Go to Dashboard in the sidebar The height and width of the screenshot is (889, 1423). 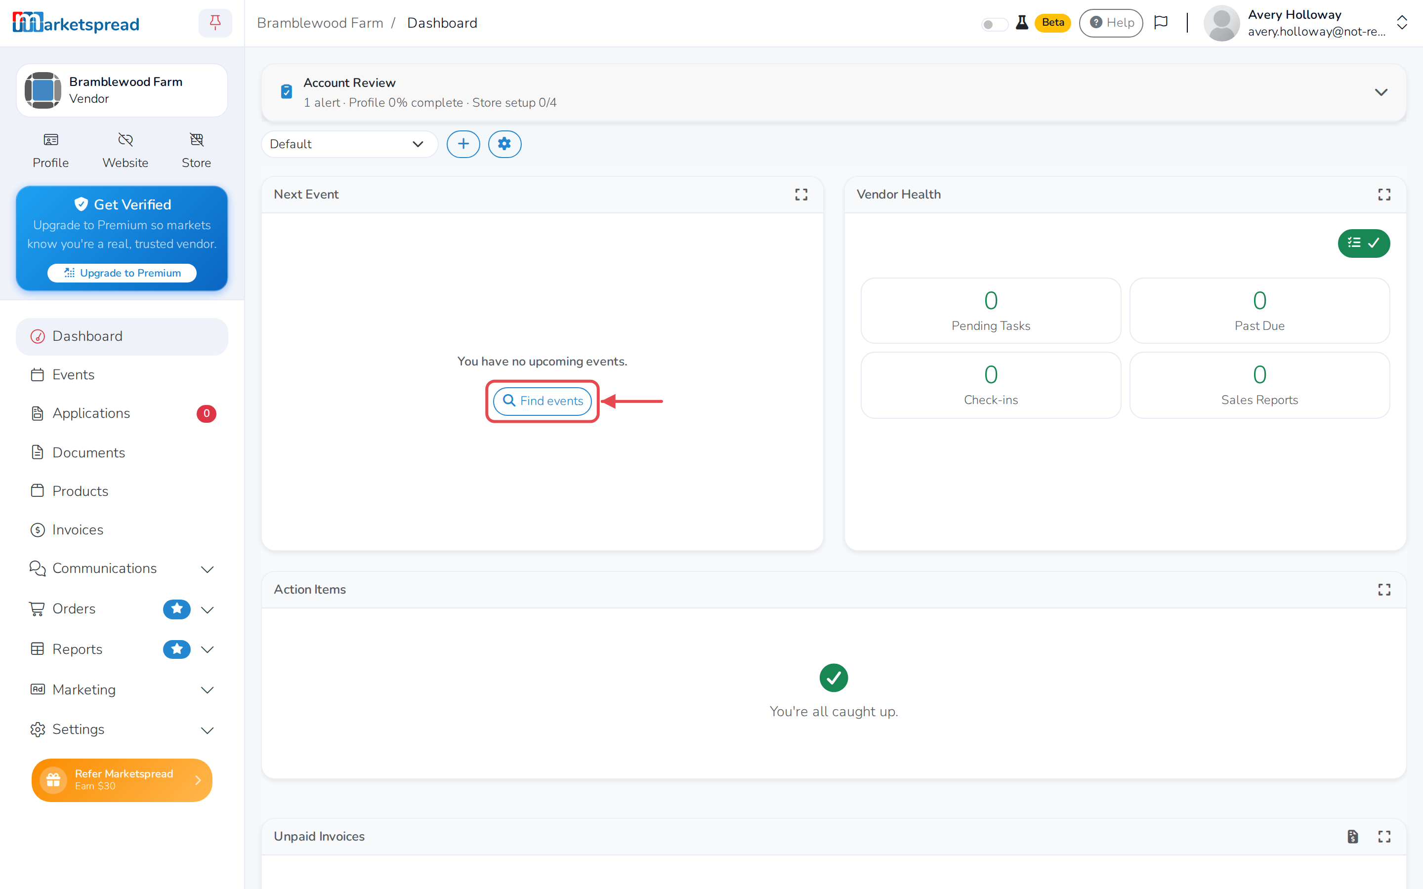click(x=123, y=336)
